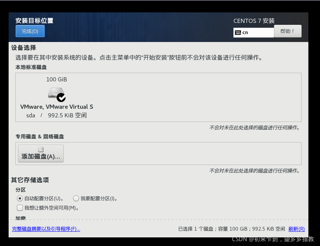This screenshot has width=320, height=246.
Task: Open help with the 帮助！ button
Action: click(287, 31)
